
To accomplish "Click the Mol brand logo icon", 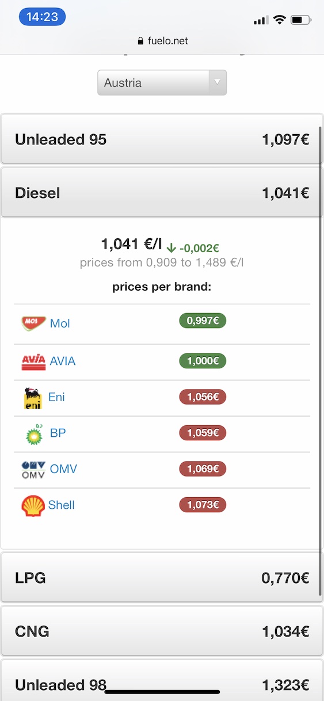I will (x=33, y=322).
